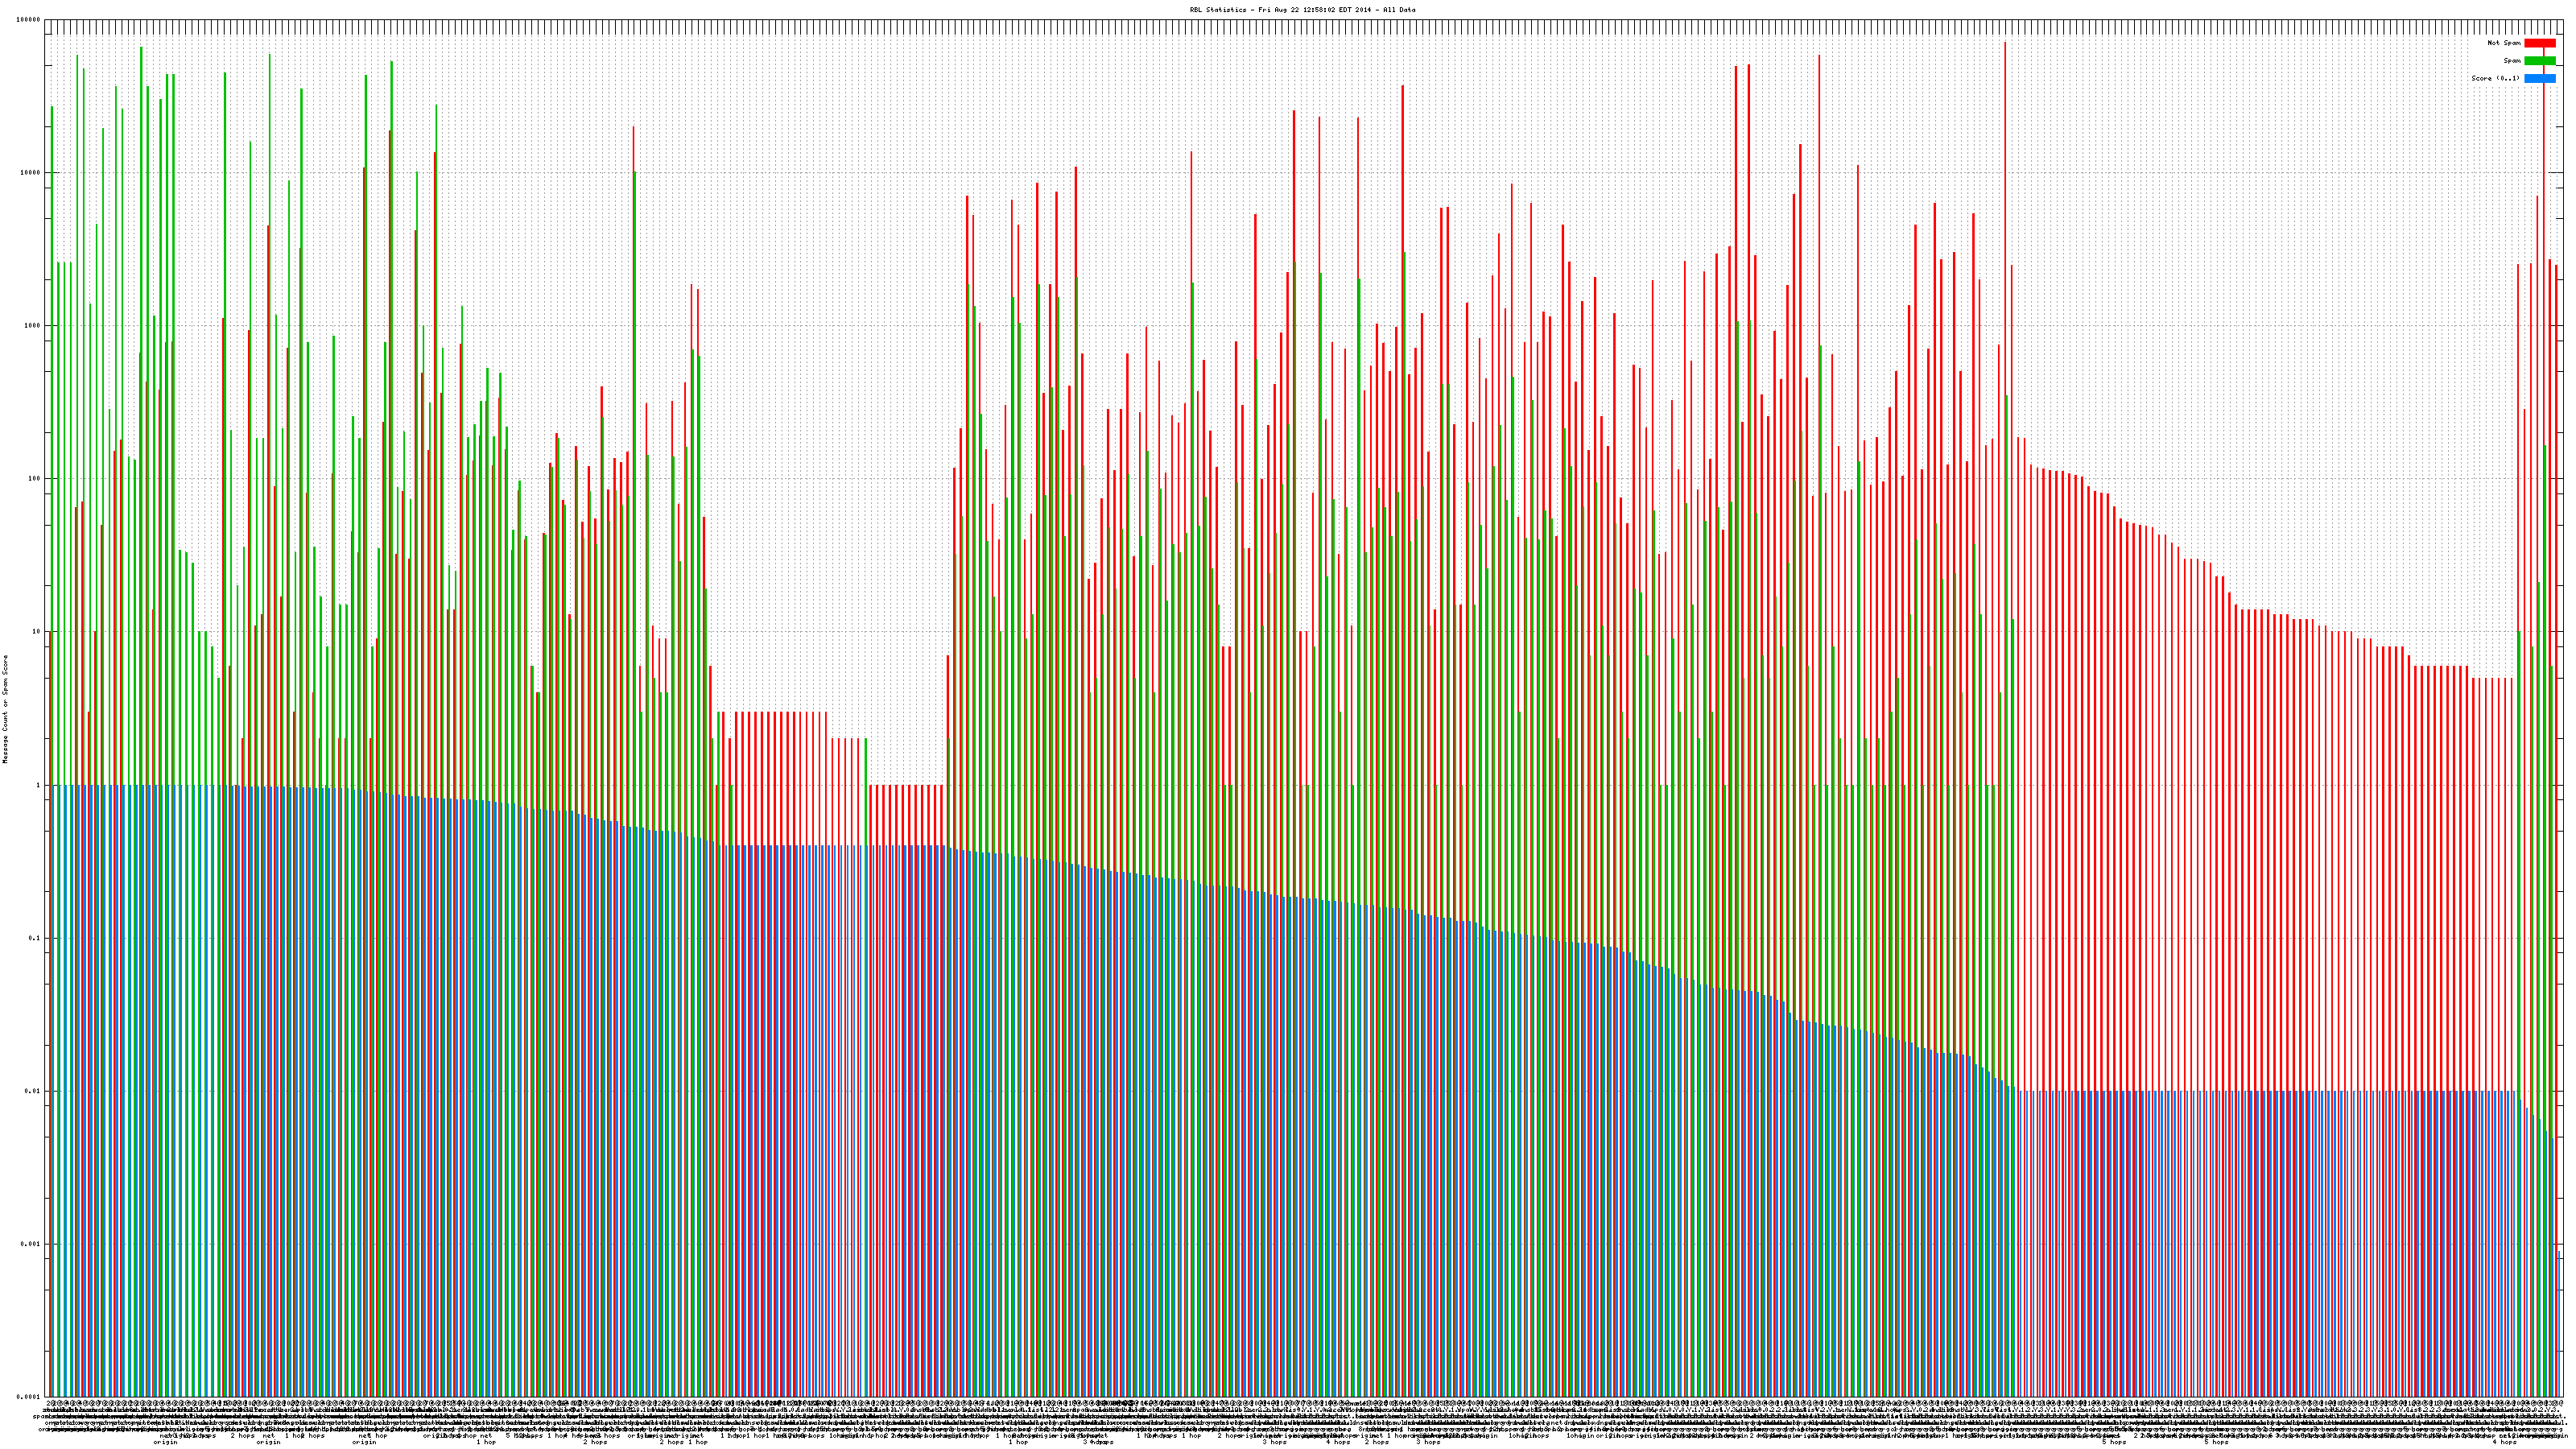Screen dimensions: 2576x1449
Task: Click the 1000 y-axis tick label
Action: (33, 326)
